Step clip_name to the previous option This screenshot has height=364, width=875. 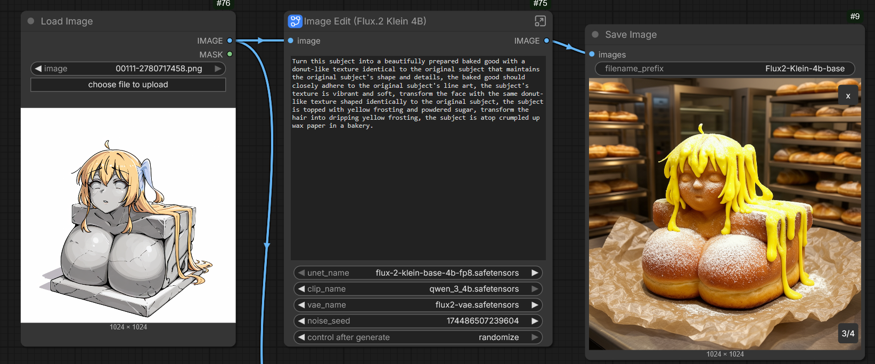point(301,289)
